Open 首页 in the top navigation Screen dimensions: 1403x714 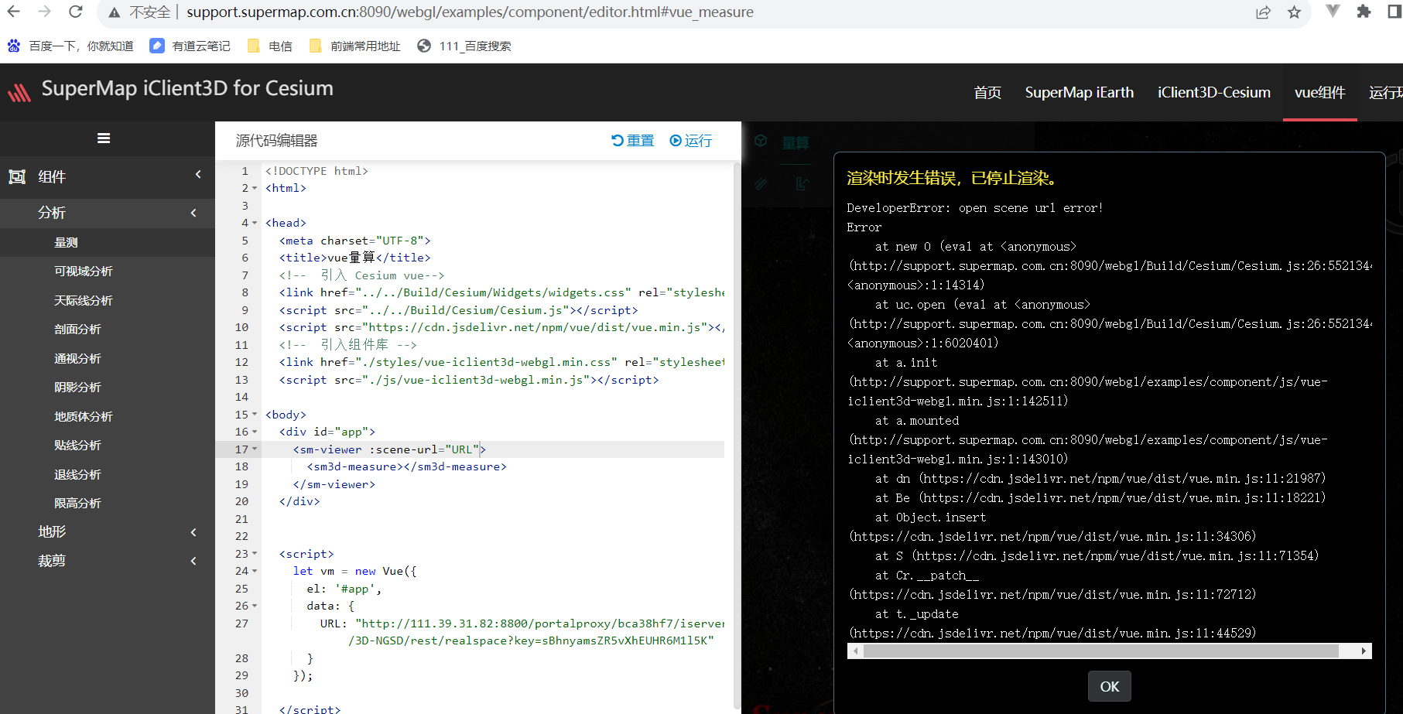[987, 93]
